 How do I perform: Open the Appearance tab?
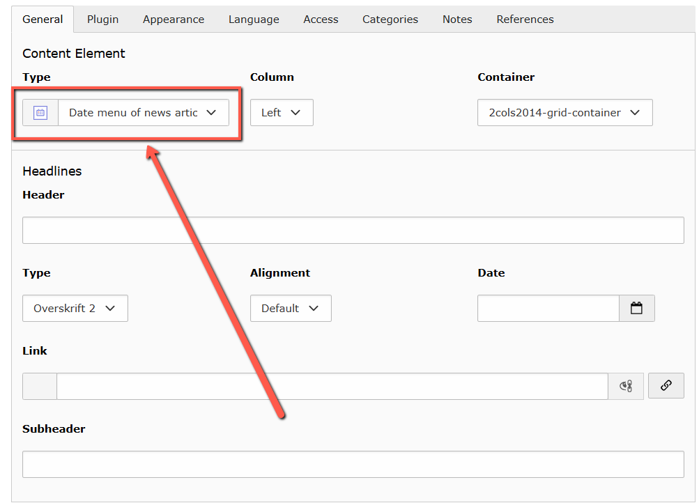174,20
